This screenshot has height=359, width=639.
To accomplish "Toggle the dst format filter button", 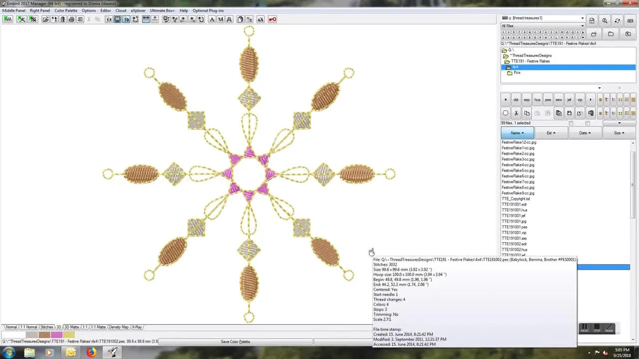I will pos(516,100).
